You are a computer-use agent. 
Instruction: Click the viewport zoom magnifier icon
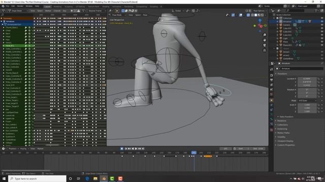tap(265, 35)
